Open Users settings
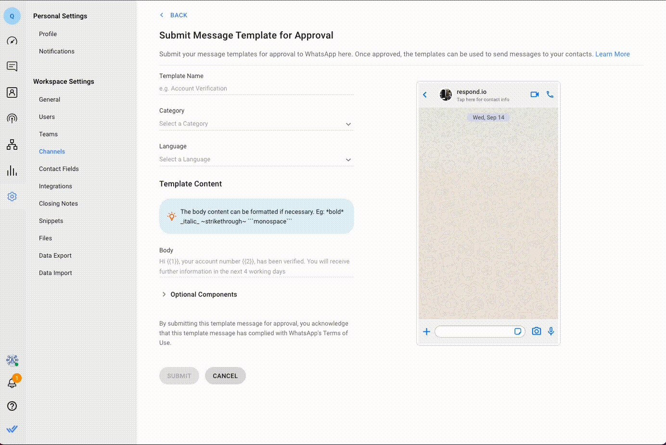The image size is (666, 445). [x=47, y=117]
